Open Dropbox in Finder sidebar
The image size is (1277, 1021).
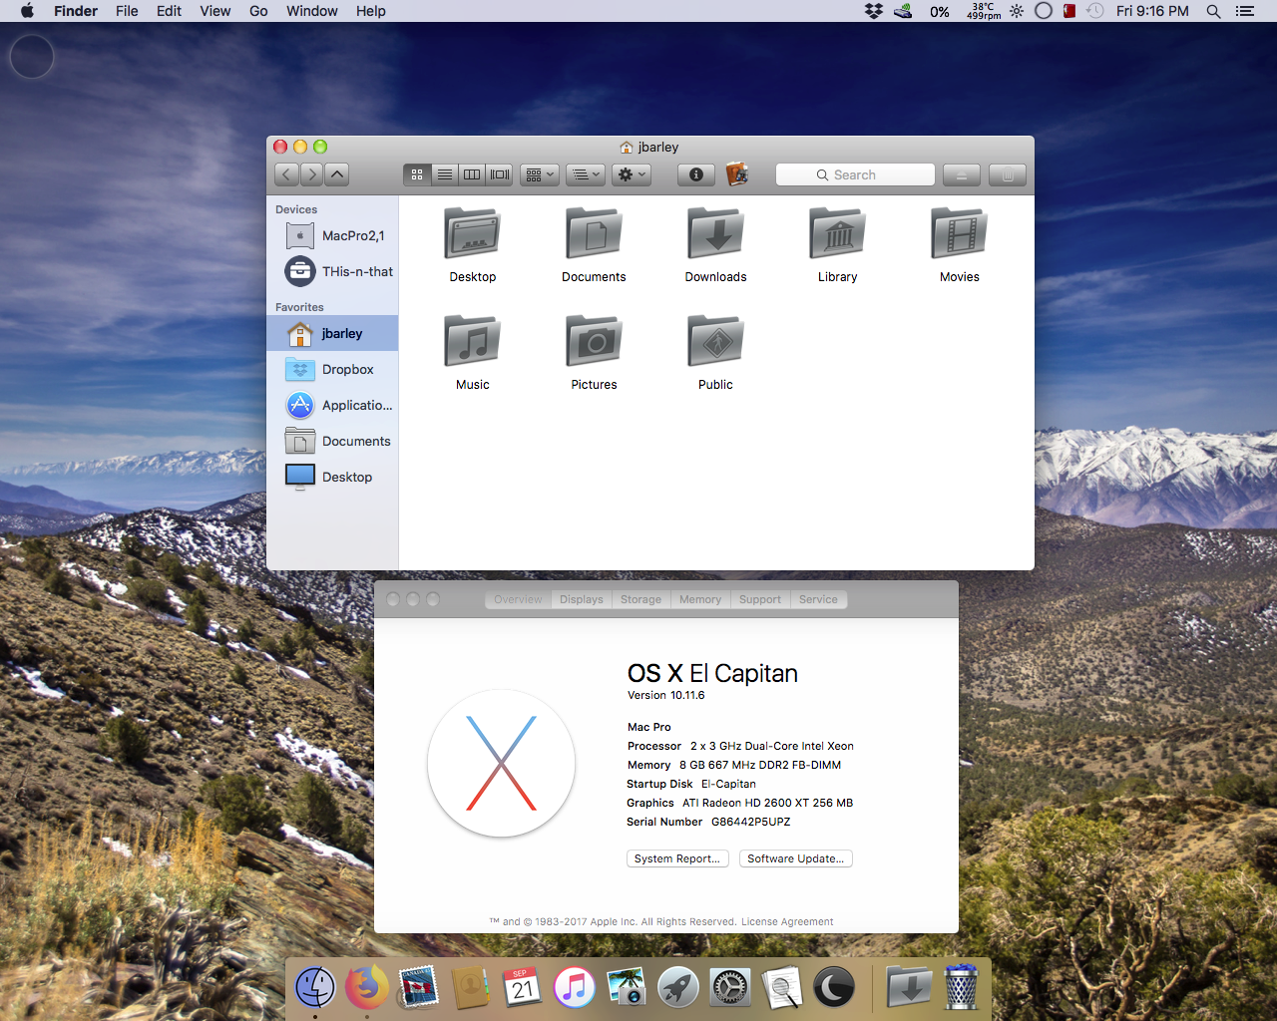pos(334,369)
